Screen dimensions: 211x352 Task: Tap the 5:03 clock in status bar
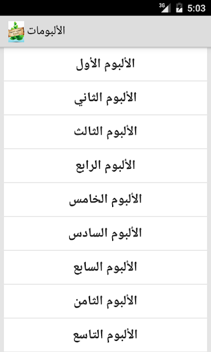tap(196, 8)
